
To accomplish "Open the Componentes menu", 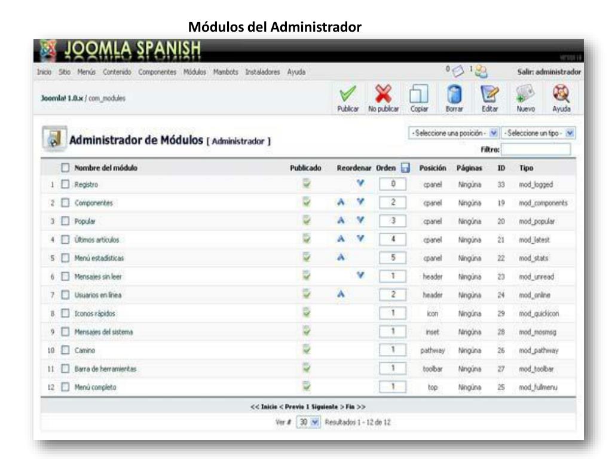I will pyautogui.click(x=157, y=72).
